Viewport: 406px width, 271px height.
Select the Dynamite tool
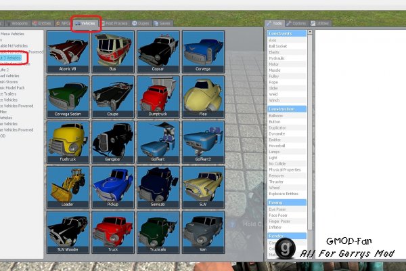(x=287, y=134)
